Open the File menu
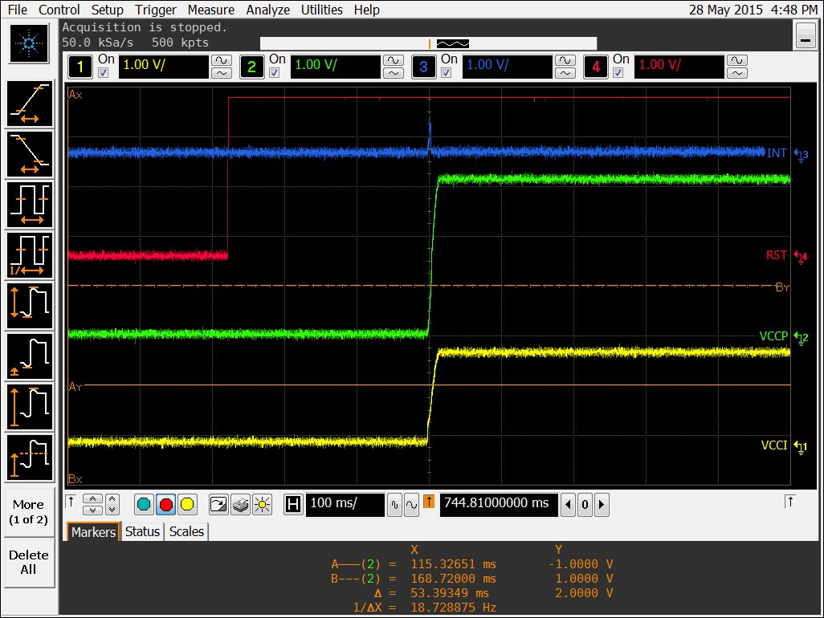The width and height of the screenshot is (824, 618). tap(18, 10)
